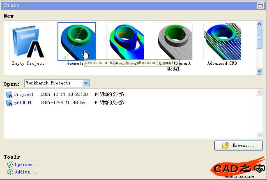The image size is (267, 180).
Task: Choose the Simulation stress-colored thumbnail
Action: coord(125,41)
